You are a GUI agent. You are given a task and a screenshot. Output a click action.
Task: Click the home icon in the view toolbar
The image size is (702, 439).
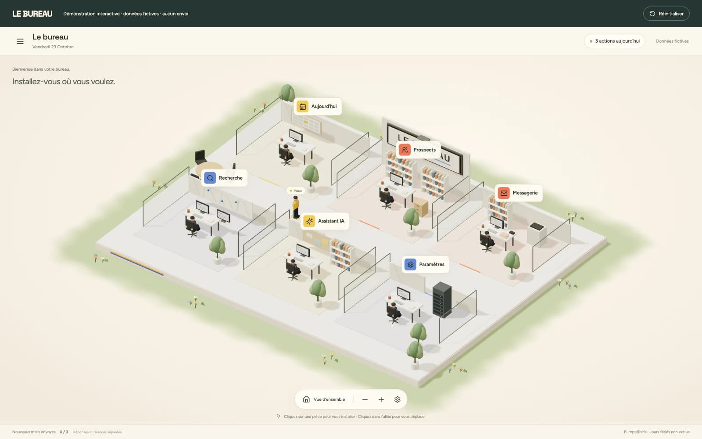pyautogui.click(x=306, y=399)
